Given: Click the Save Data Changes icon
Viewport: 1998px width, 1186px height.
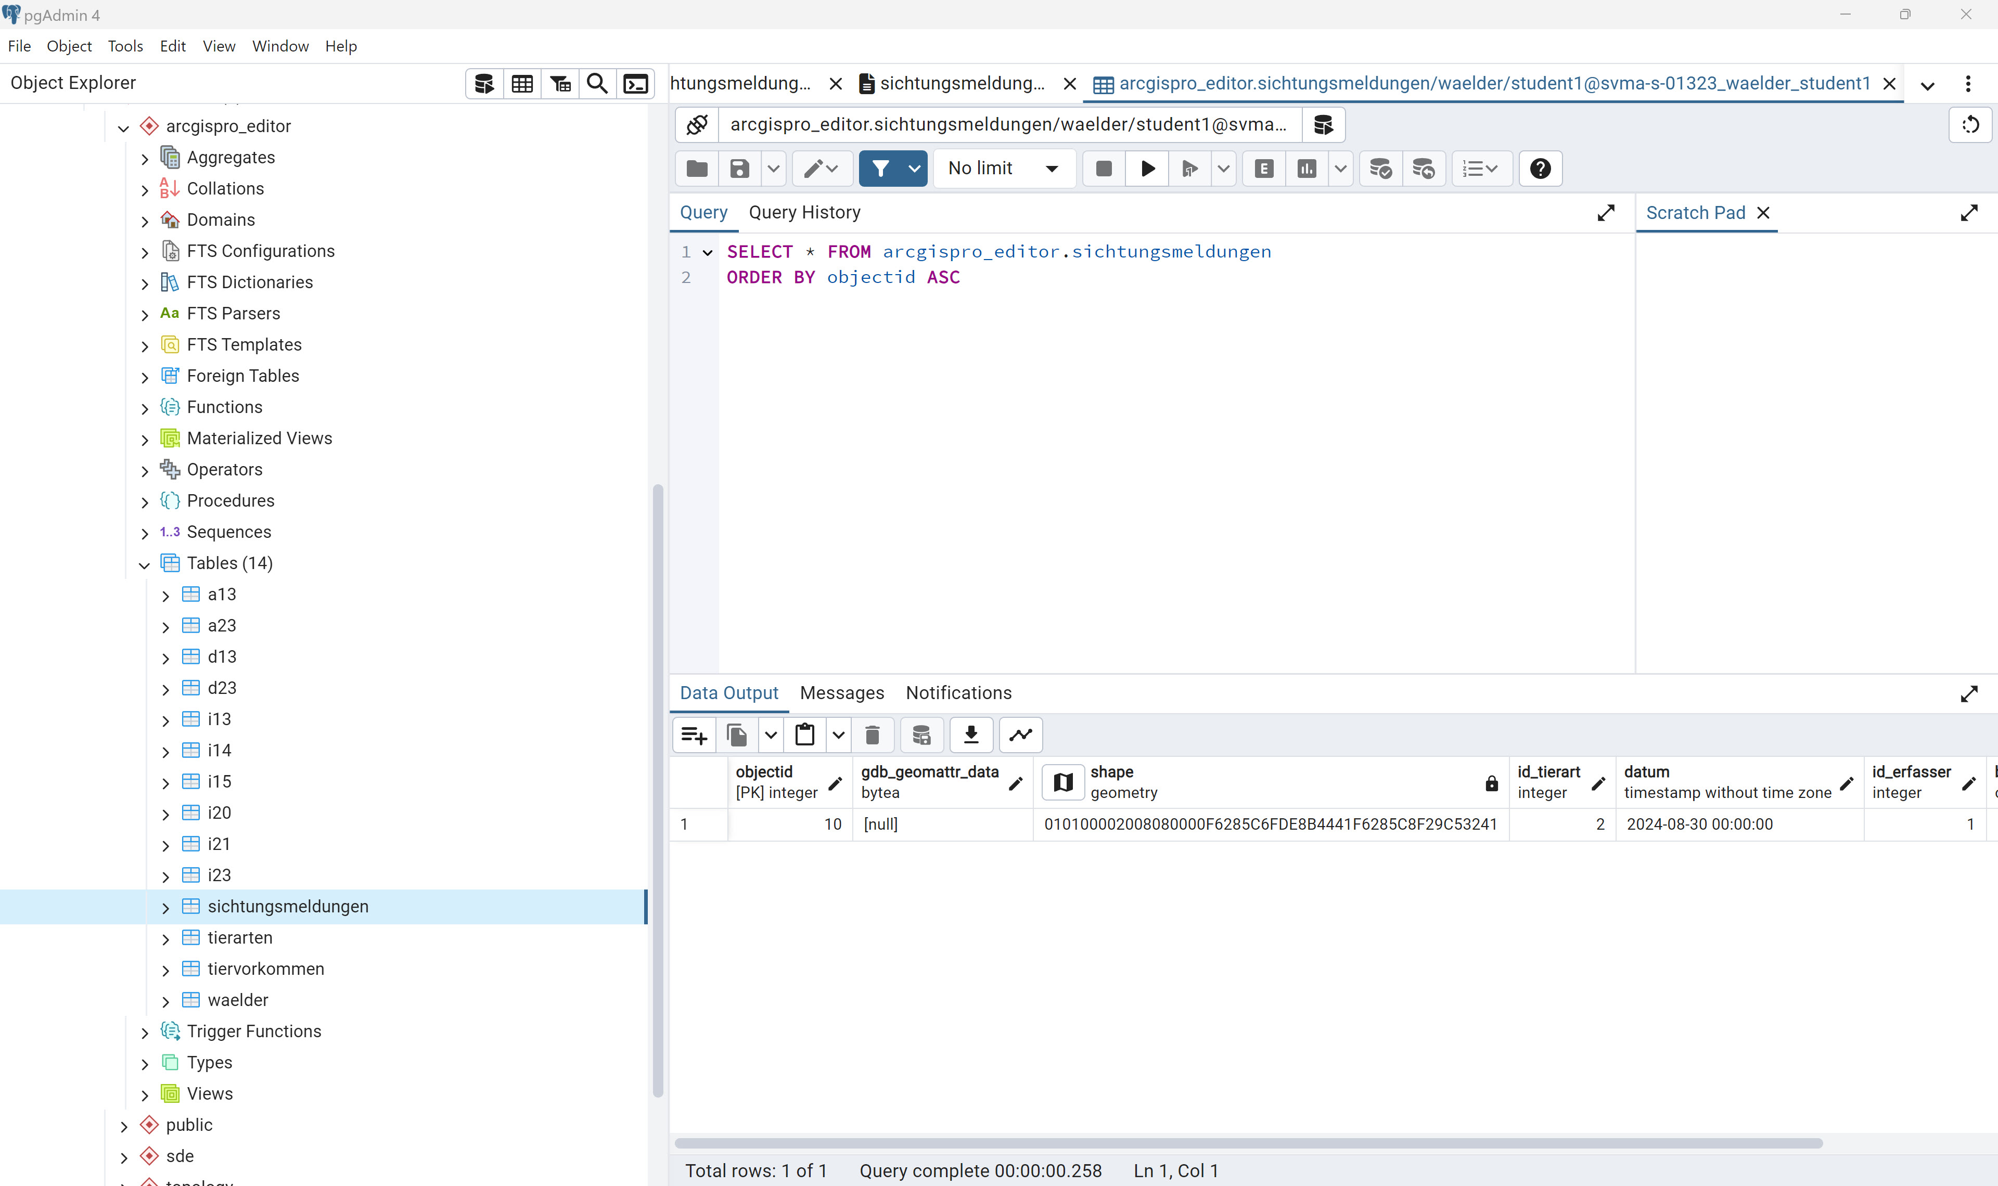Looking at the screenshot, I should pyautogui.click(x=921, y=734).
